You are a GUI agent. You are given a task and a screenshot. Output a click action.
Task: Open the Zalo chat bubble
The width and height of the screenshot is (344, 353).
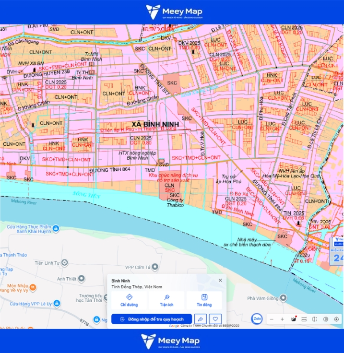(x=257, y=319)
